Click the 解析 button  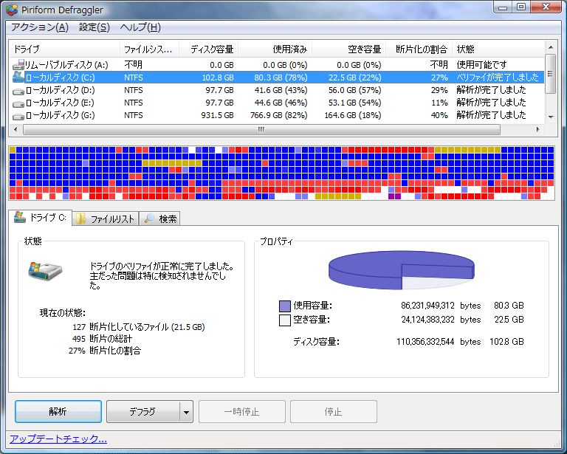tap(58, 411)
